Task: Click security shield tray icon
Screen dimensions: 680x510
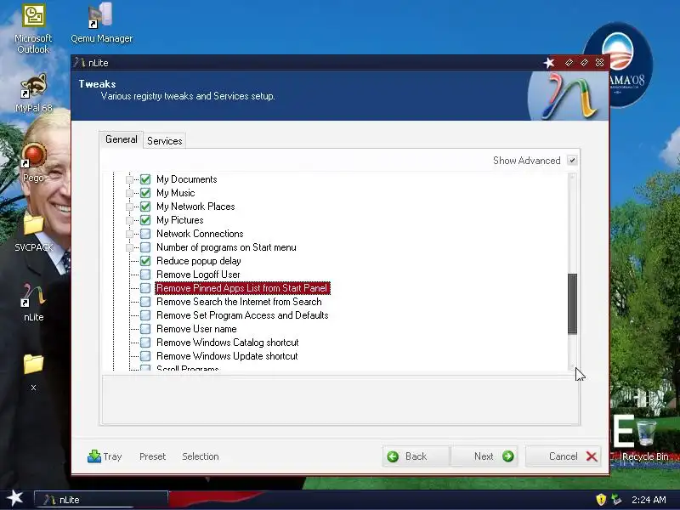Action: point(601,500)
